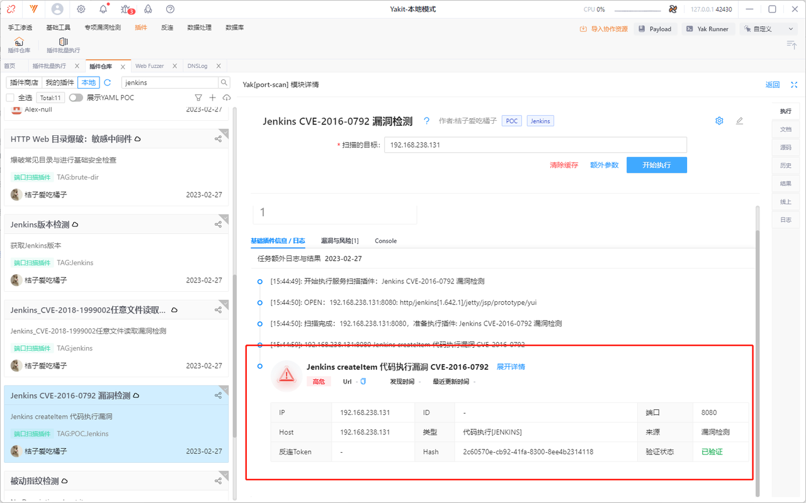Click the blue plugin settings gear icon
This screenshot has height=503, width=806.
(719, 121)
